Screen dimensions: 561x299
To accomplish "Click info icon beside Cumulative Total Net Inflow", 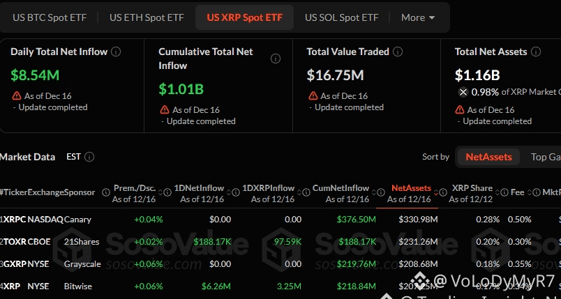I will [276, 59].
